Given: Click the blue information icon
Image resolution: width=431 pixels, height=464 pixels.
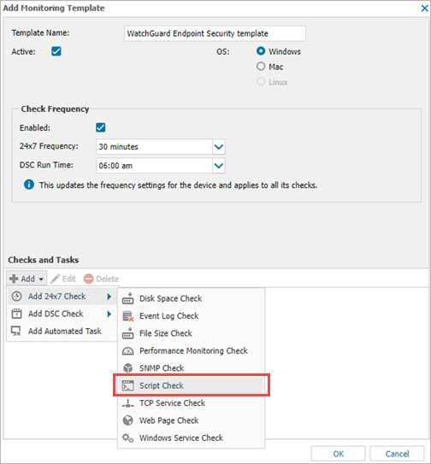Looking at the screenshot, I should coord(29,185).
